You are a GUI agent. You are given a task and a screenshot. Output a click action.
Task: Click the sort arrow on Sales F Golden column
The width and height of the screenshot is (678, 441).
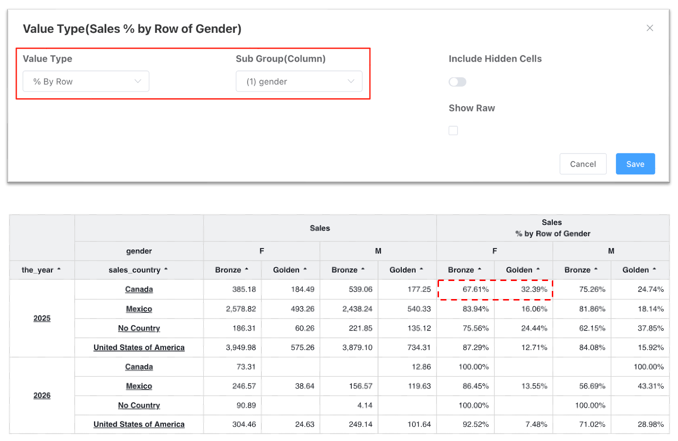[305, 270]
